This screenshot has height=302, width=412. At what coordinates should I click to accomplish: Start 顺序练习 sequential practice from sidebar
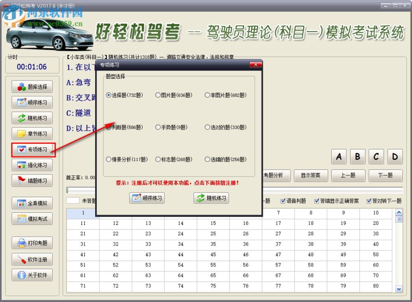[x=32, y=102]
